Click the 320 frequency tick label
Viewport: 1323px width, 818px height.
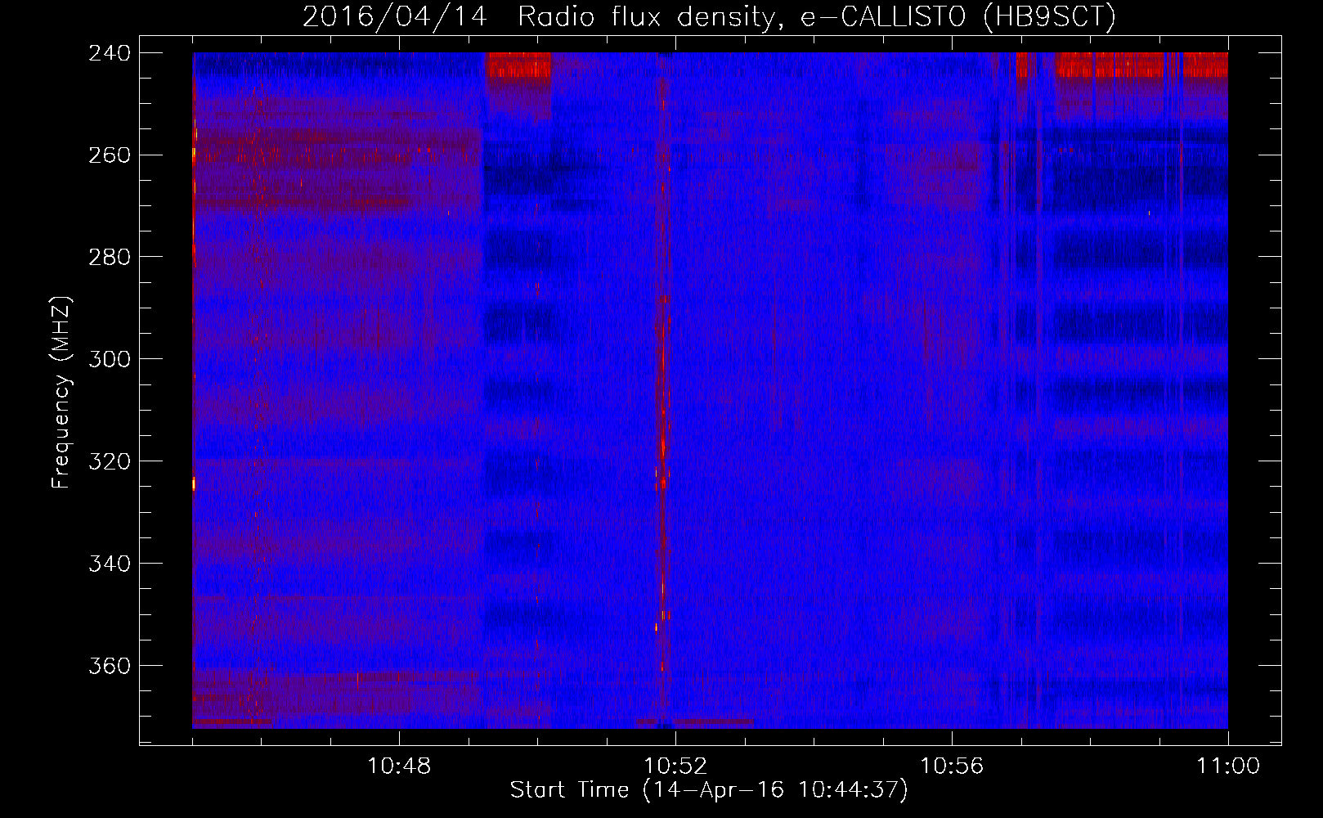[110, 462]
